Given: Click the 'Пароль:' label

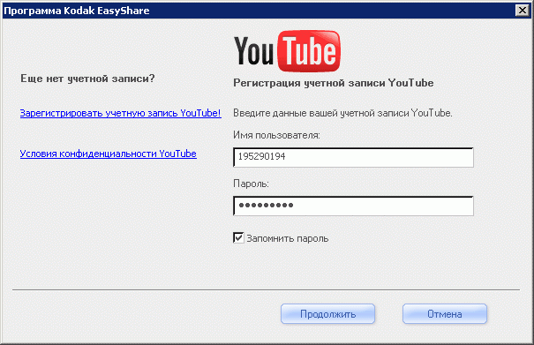Looking at the screenshot, I should [x=251, y=184].
